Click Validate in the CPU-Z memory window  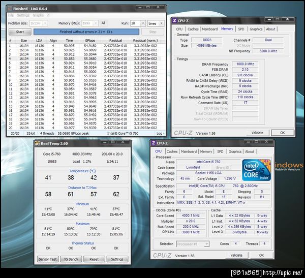pos(257,133)
